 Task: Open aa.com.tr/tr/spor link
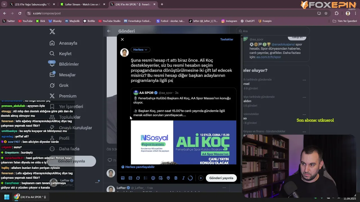(269, 57)
